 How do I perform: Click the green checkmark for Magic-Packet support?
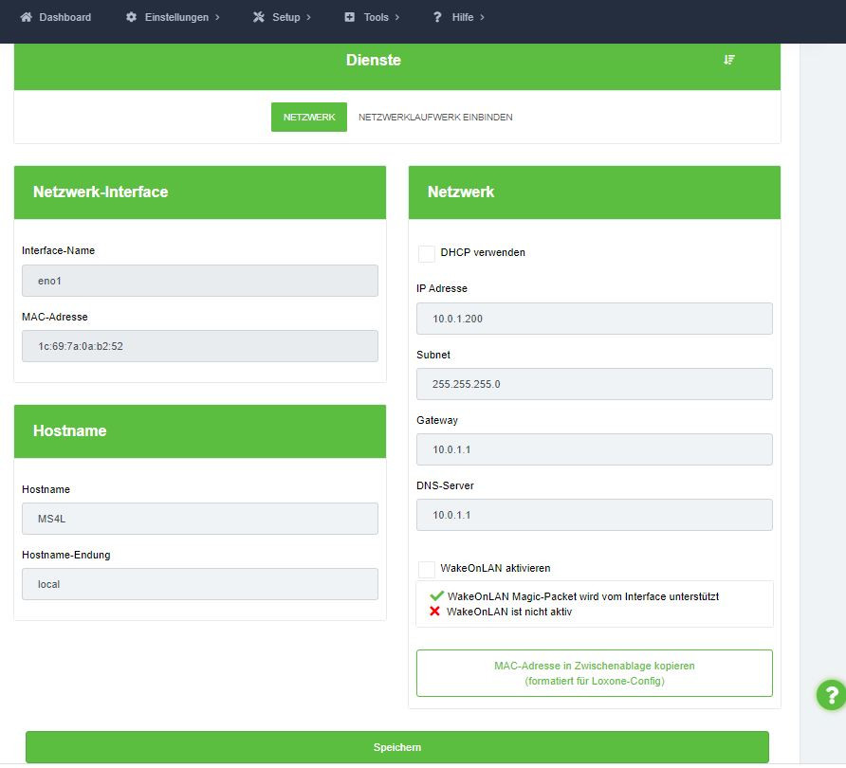point(436,596)
